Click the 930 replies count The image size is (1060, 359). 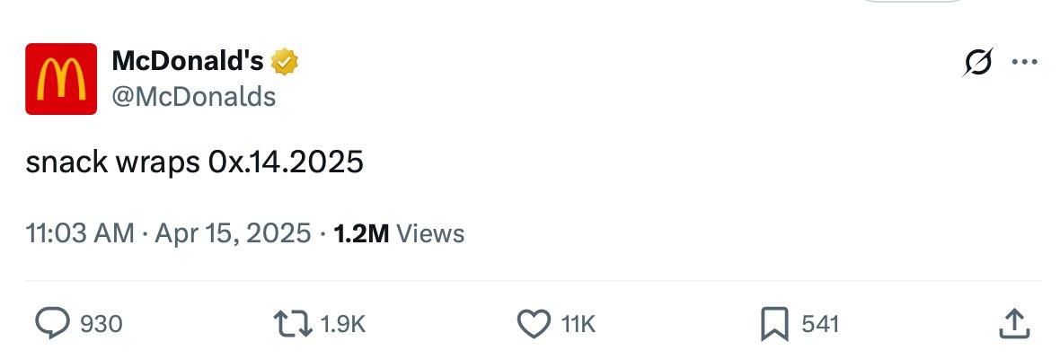point(102,324)
